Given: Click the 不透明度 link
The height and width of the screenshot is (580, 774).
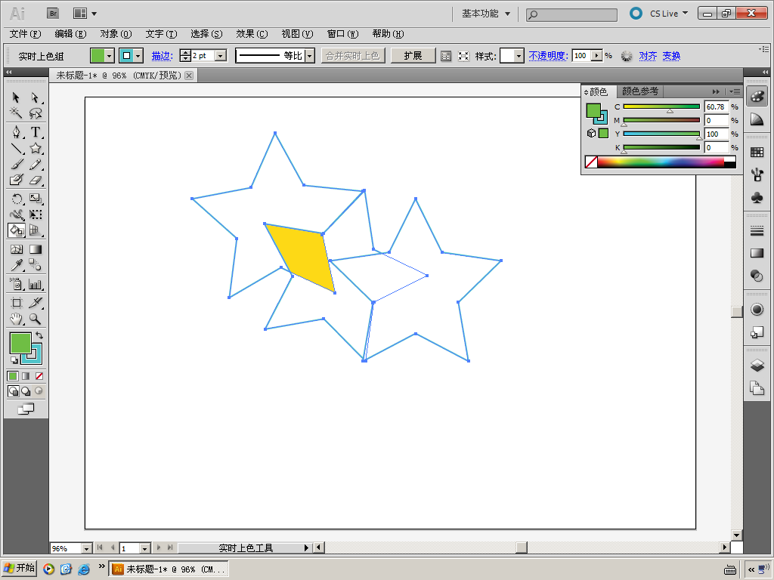Looking at the screenshot, I should [x=547, y=56].
